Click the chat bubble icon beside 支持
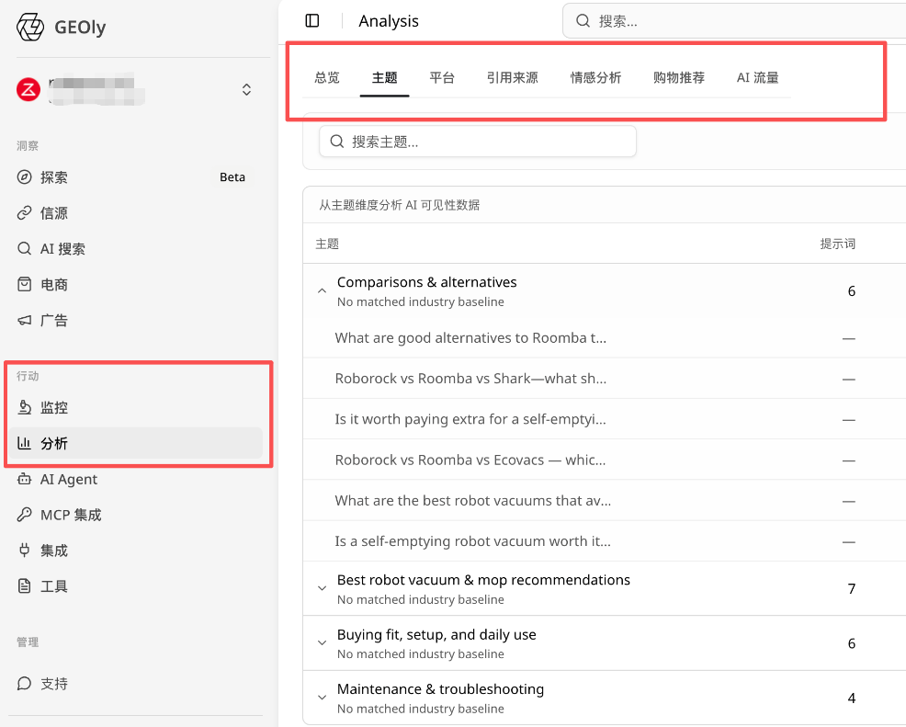Screen dimensions: 906x727 24,684
